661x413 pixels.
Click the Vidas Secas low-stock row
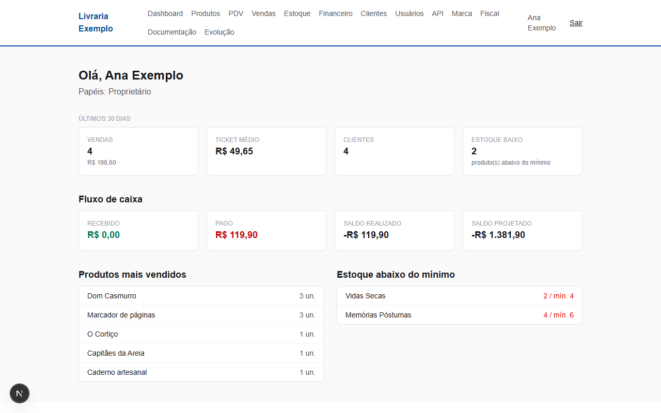pos(460,296)
